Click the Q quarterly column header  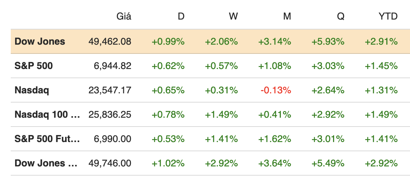[340, 16]
